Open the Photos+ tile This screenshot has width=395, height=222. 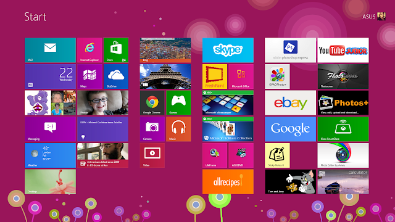343,103
